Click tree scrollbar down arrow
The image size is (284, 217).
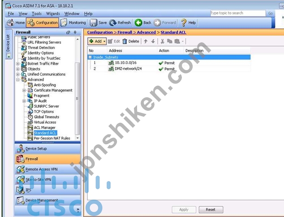77,138
